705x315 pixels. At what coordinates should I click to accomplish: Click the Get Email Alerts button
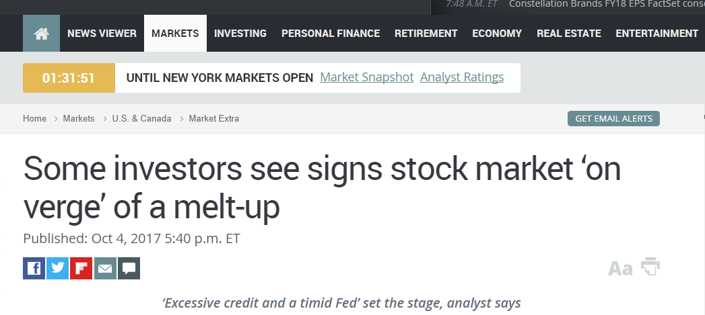[613, 119]
